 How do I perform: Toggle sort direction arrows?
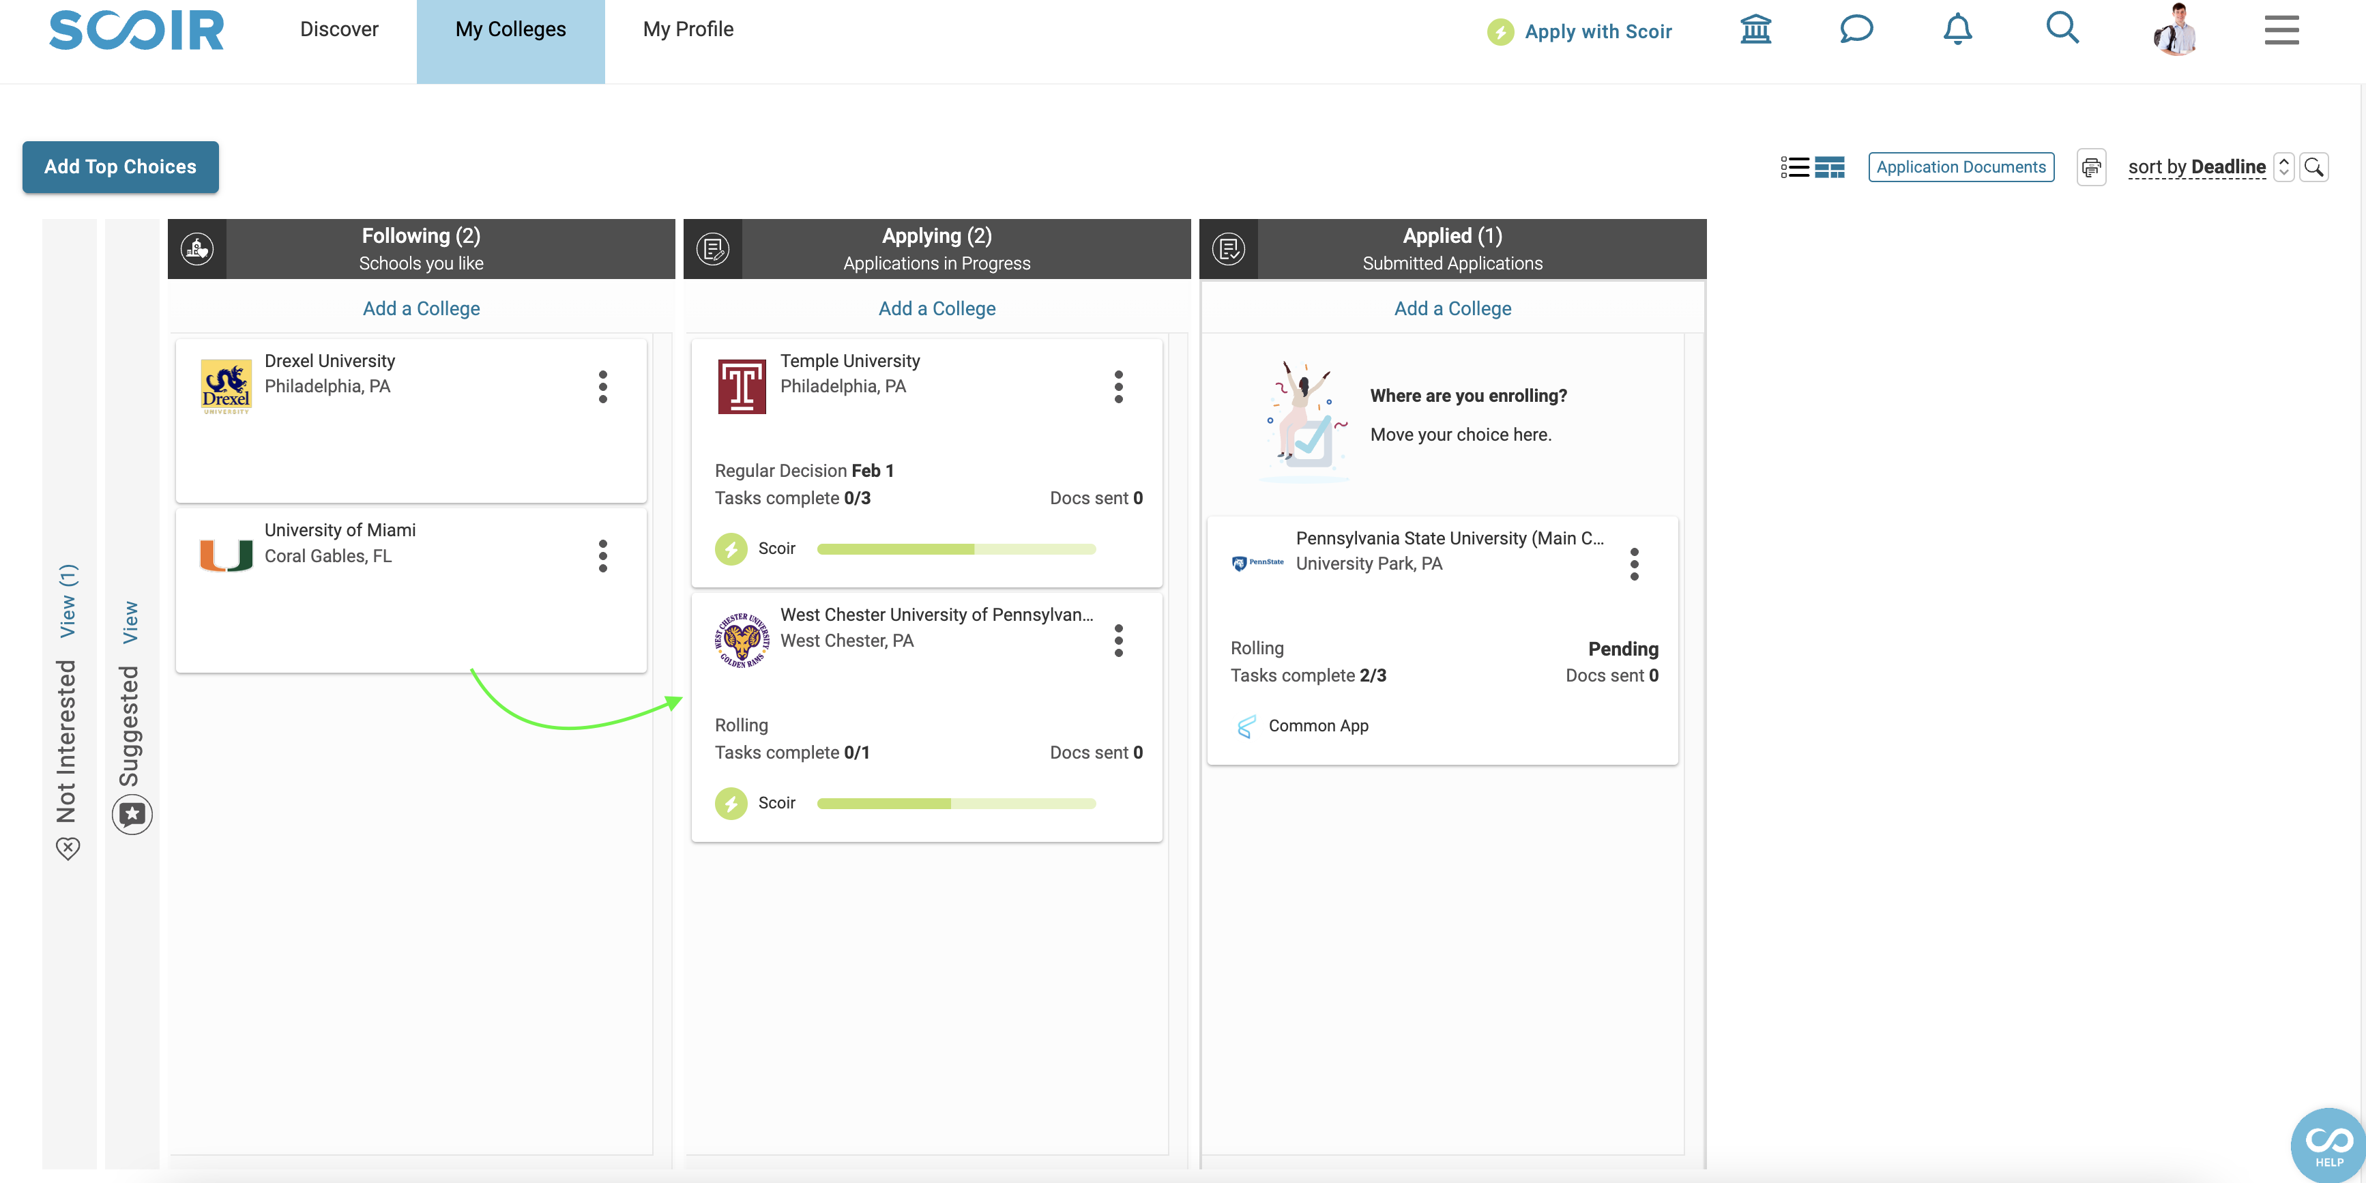click(2283, 167)
